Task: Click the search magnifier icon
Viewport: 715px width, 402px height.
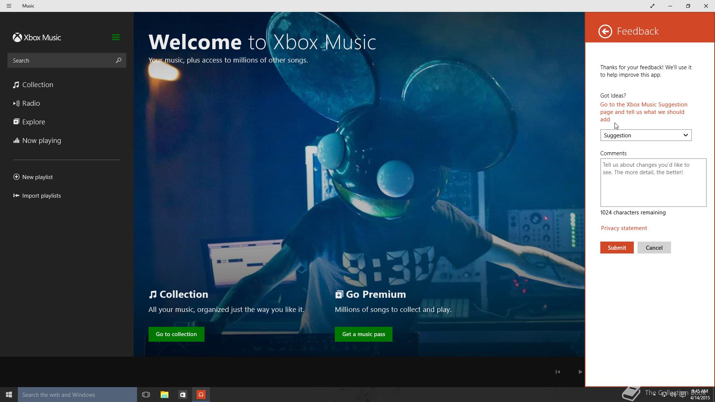Action: 118,60
